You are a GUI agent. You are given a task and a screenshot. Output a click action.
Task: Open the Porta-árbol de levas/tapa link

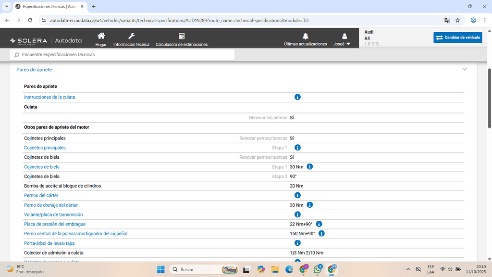pyautogui.click(x=49, y=243)
